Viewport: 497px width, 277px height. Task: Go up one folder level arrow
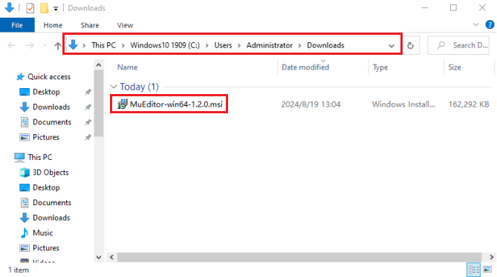coord(58,45)
